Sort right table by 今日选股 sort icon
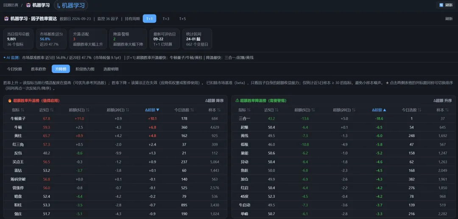The height and width of the screenshot is (219, 458). [419, 110]
